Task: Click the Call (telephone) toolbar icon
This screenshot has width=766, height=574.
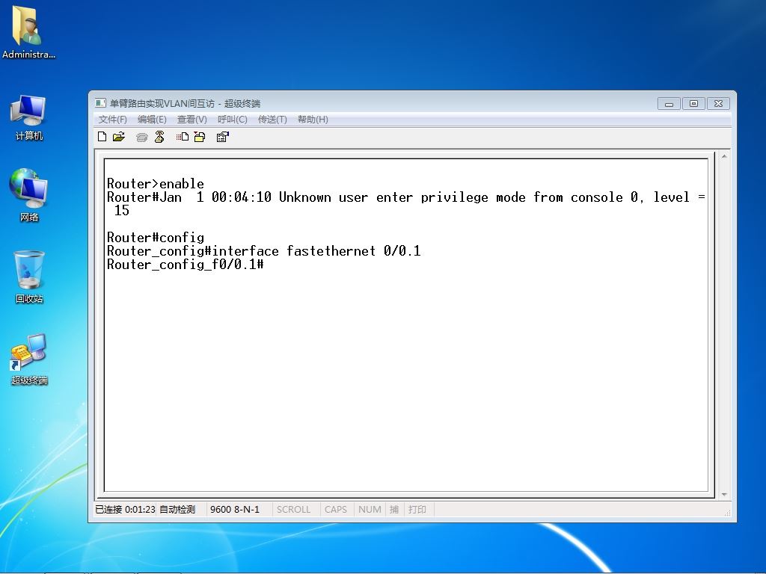Action: tap(141, 138)
